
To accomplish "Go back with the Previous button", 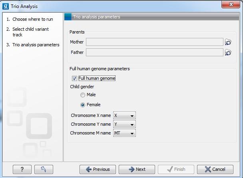I will pyautogui.click(x=98, y=169).
